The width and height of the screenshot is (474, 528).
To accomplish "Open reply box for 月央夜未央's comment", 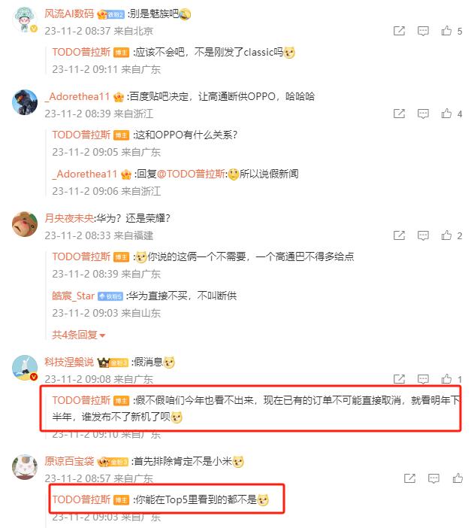I will 423,235.
